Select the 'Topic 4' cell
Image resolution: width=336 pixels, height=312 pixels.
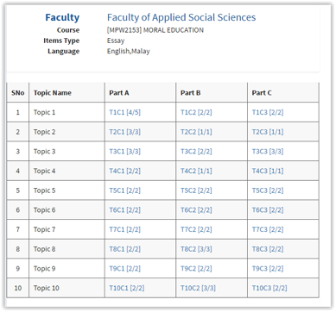coord(67,171)
